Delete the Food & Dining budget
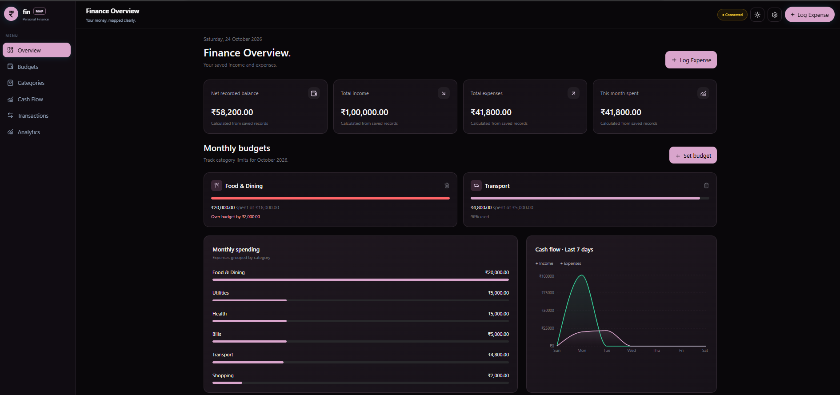The width and height of the screenshot is (840, 395). 447,186
